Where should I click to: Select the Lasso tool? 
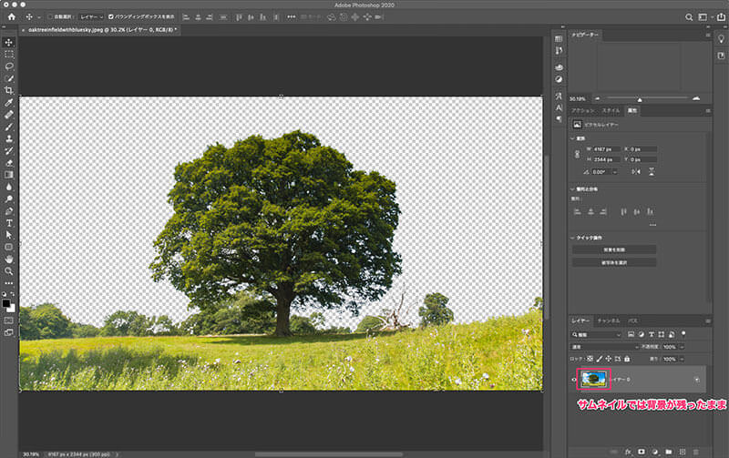point(9,66)
